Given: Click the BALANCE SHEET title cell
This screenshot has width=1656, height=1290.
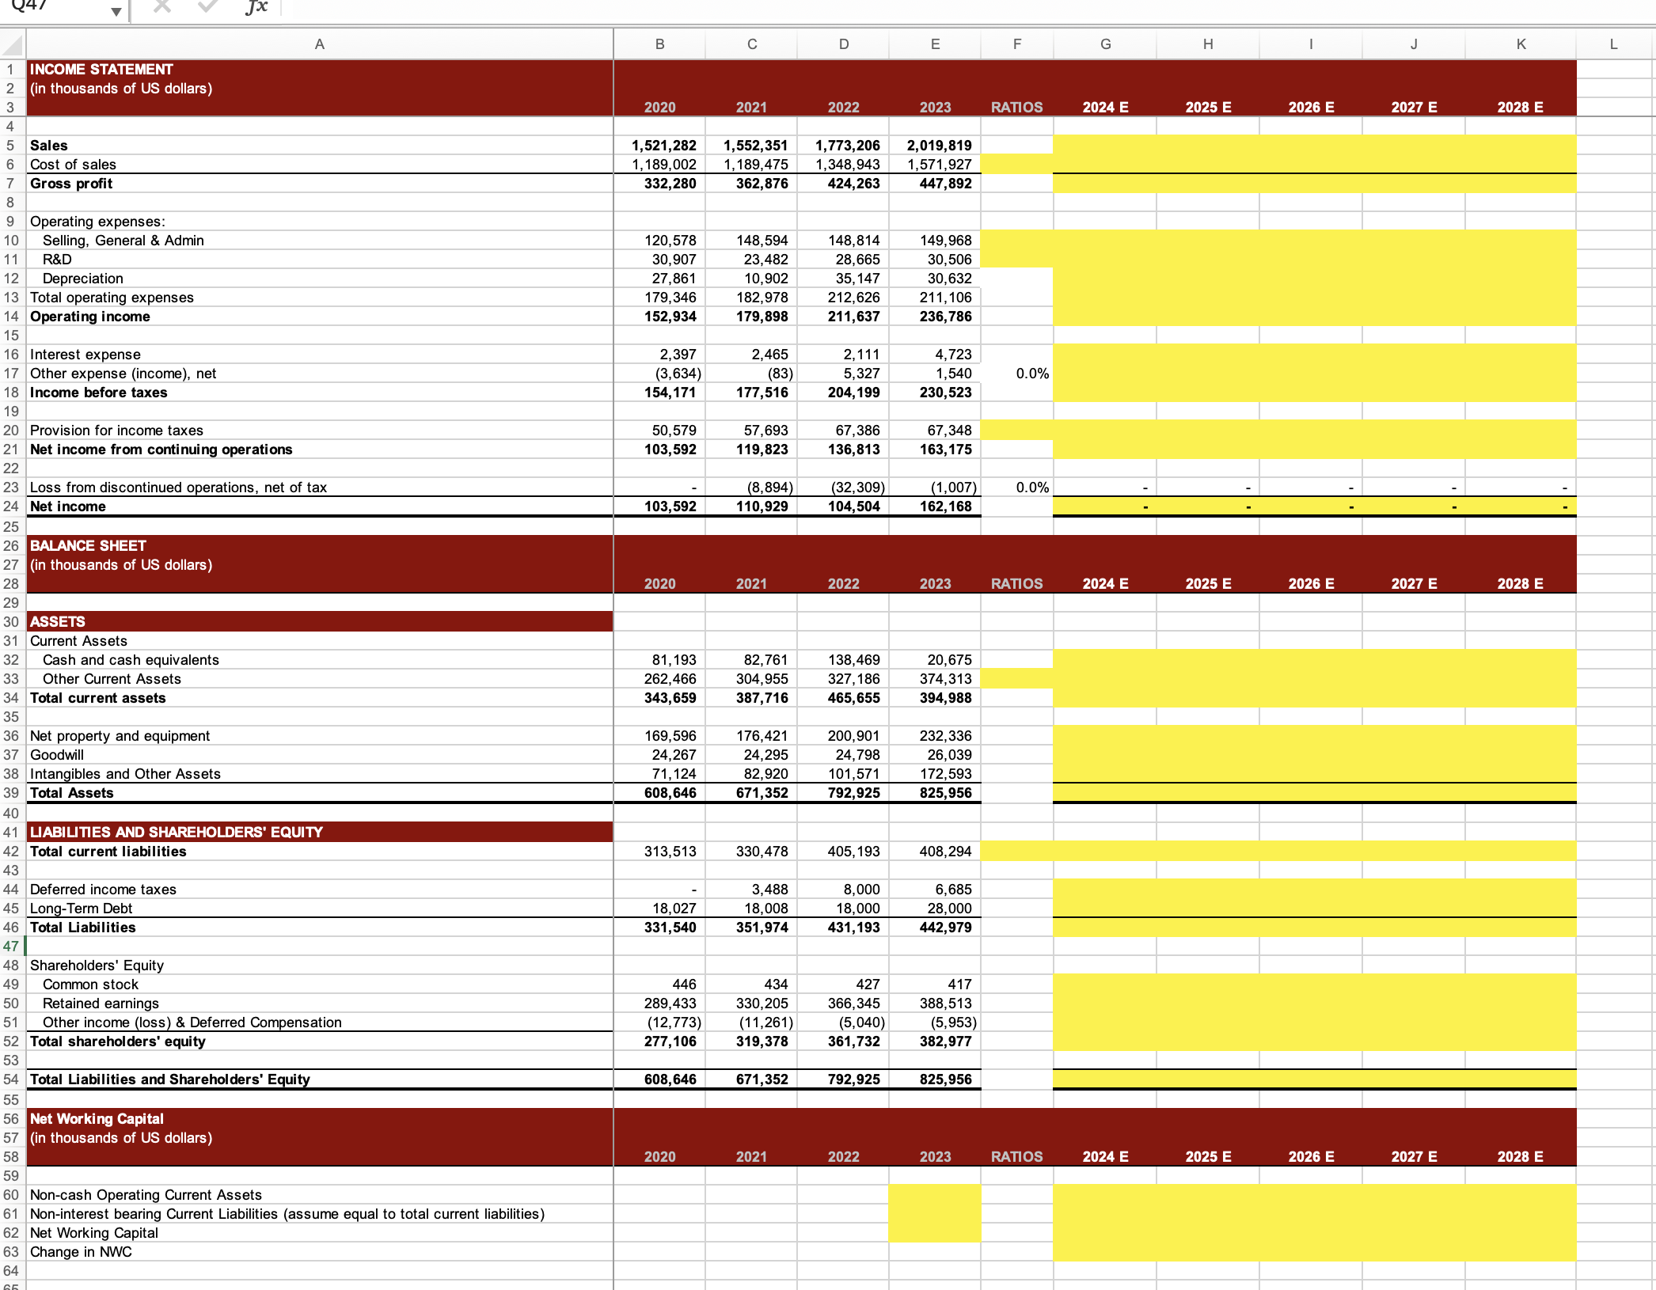Looking at the screenshot, I should (87, 546).
